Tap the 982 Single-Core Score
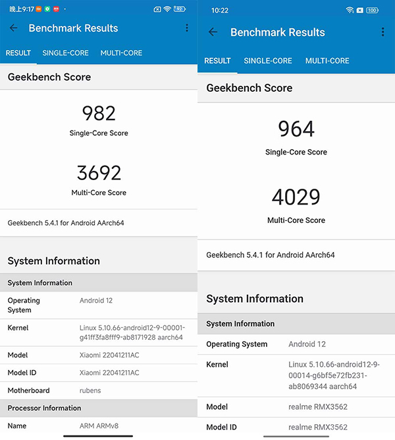The width and height of the screenshot is (395, 440). pos(99,113)
